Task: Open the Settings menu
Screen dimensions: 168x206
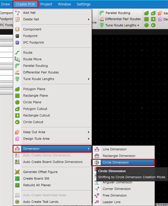Action: (83, 4)
